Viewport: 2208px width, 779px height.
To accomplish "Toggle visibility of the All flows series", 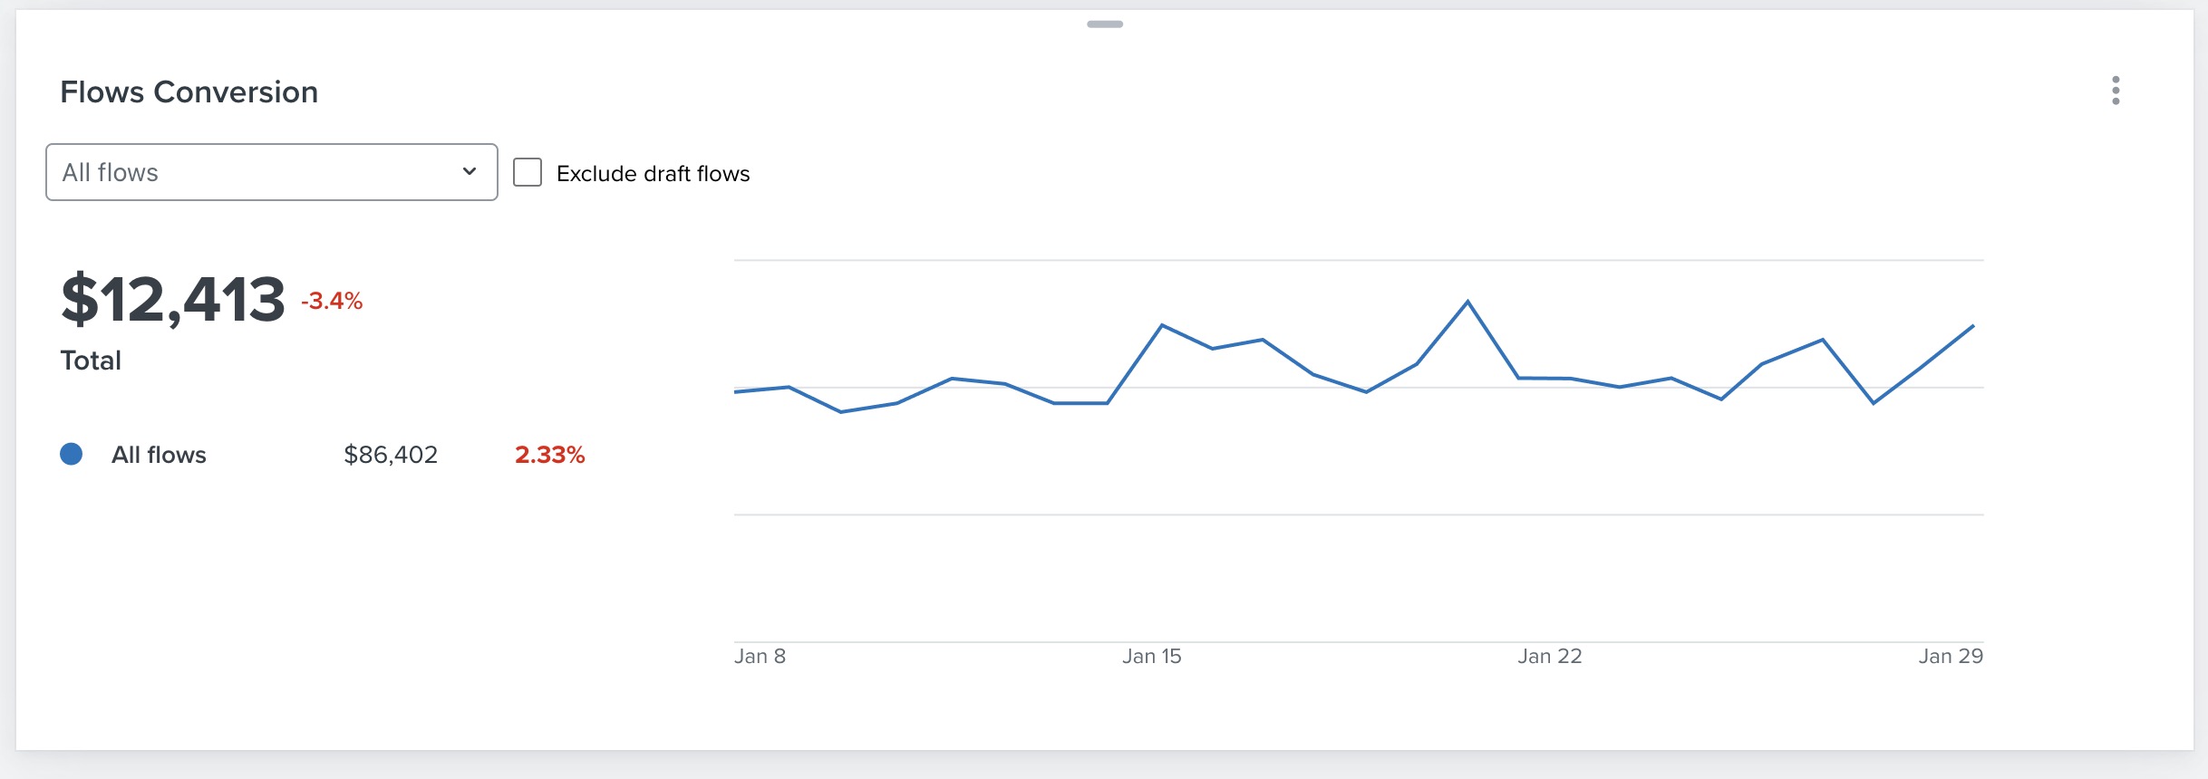I will pos(72,454).
